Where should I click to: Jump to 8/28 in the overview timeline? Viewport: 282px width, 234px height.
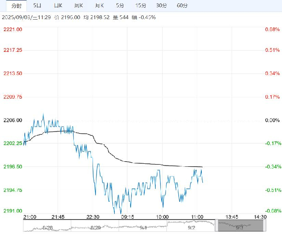tap(48, 228)
